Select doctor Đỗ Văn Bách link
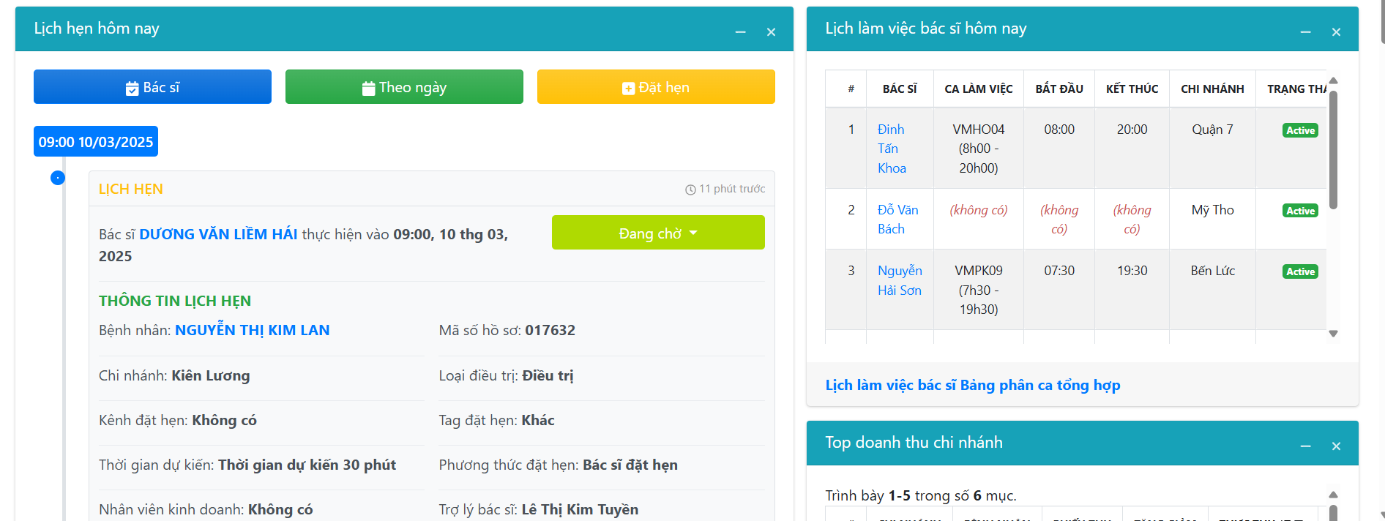The width and height of the screenshot is (1385, 521). (x=897, y=220)
